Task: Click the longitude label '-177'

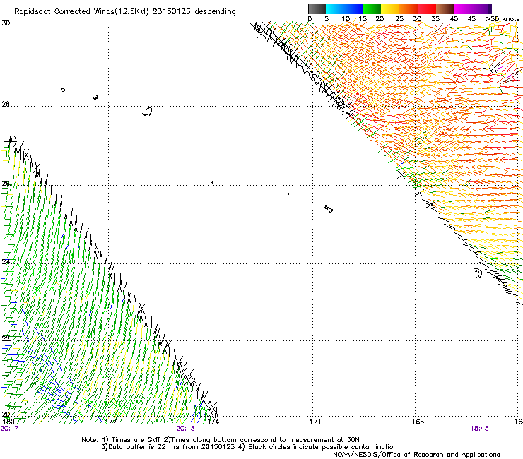Action: click(108, 422)
